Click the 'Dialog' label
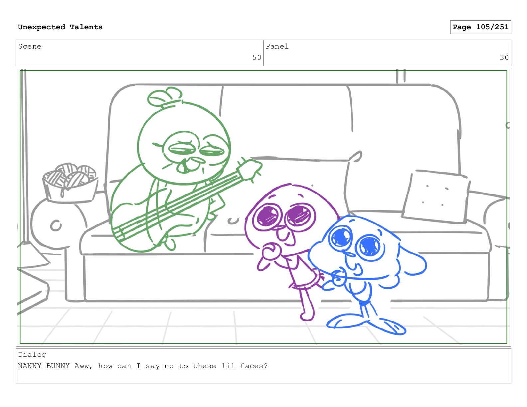The image size is (527, 407). [x=32, y=354]
